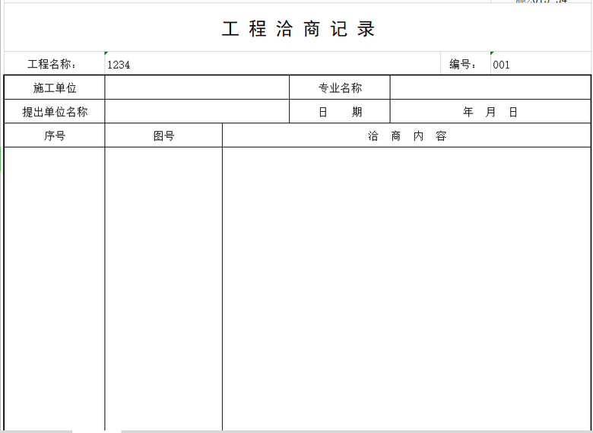Screen dimensions: 593x433
Task: Select the cell containing 1234
Action: [271, 65]
